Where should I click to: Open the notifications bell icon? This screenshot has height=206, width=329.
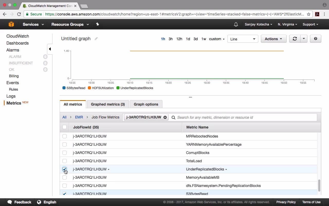236,24
